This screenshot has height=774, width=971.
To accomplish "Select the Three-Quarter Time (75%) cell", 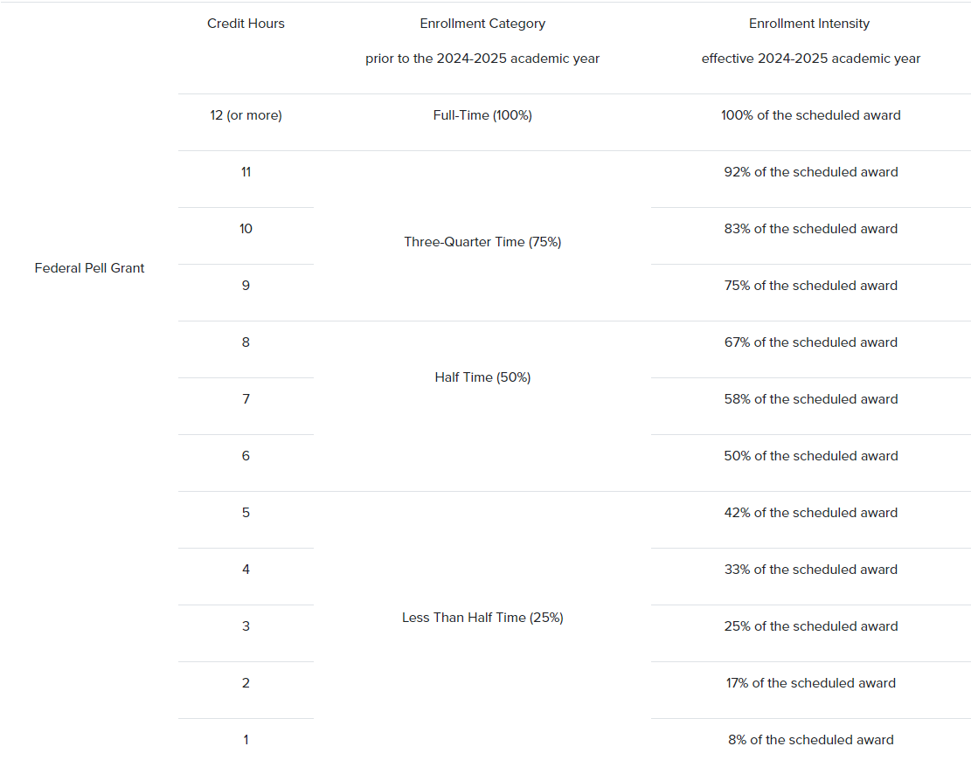I will (482, 242).
